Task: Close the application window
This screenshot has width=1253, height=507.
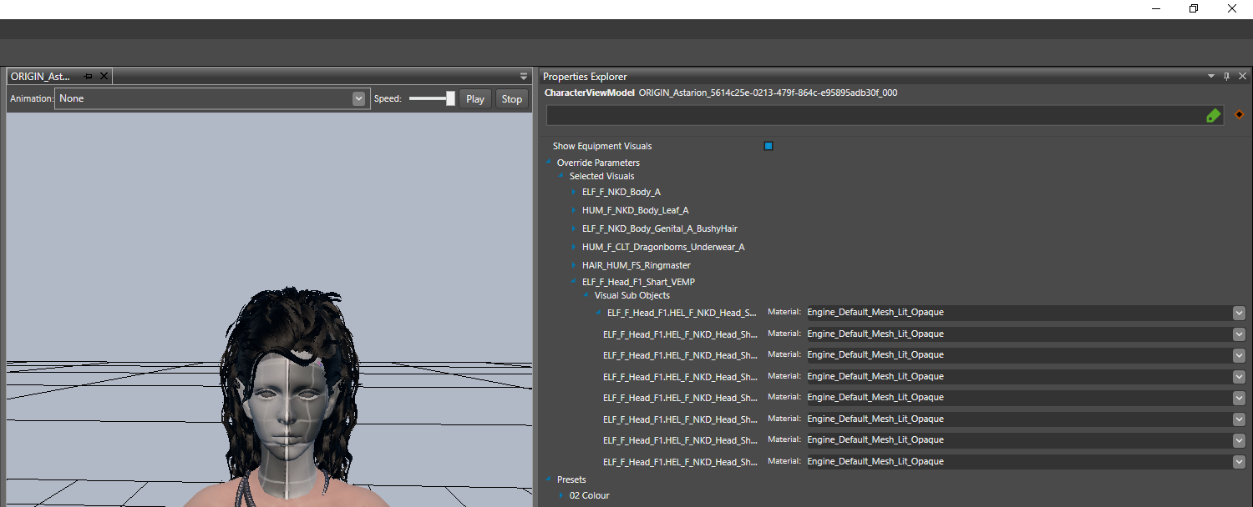Action: pos(1232,8)
